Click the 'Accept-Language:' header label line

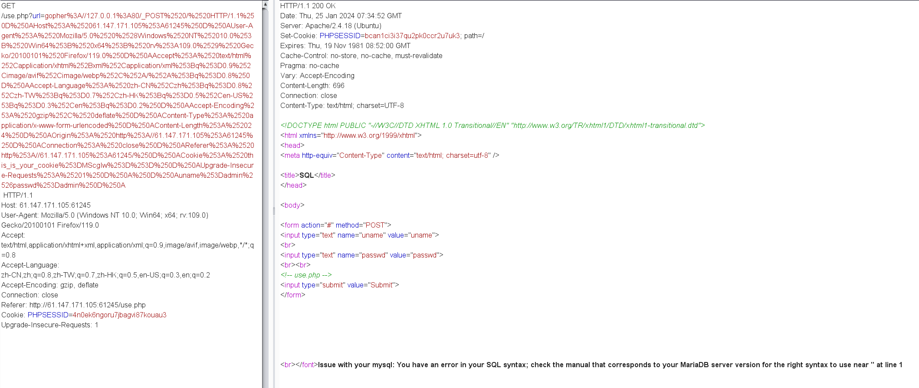click(30, 265)
